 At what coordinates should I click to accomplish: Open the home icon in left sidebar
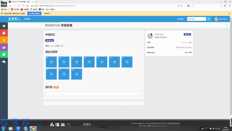click(x=4, y=26)
